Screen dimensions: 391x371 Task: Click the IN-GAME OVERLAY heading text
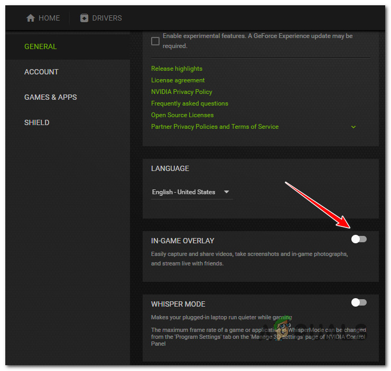tap(182, 241)
